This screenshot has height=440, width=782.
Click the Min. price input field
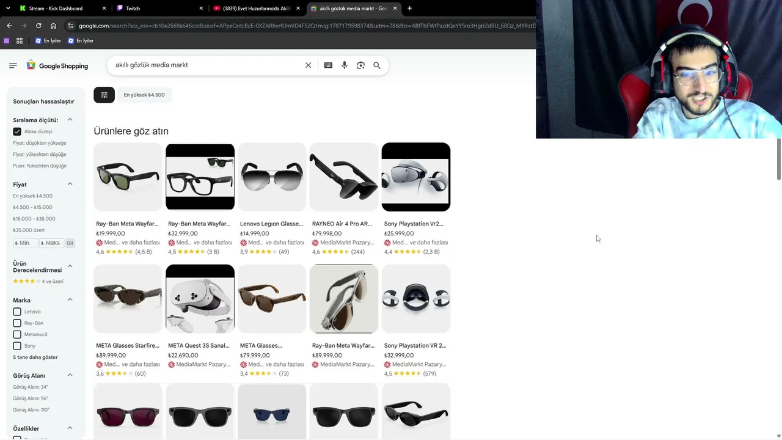tap(25, 243)
